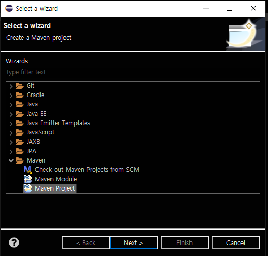Click the disabled Back button
The width and height of the screenshot is (268, 256).
tap(86, 242)
